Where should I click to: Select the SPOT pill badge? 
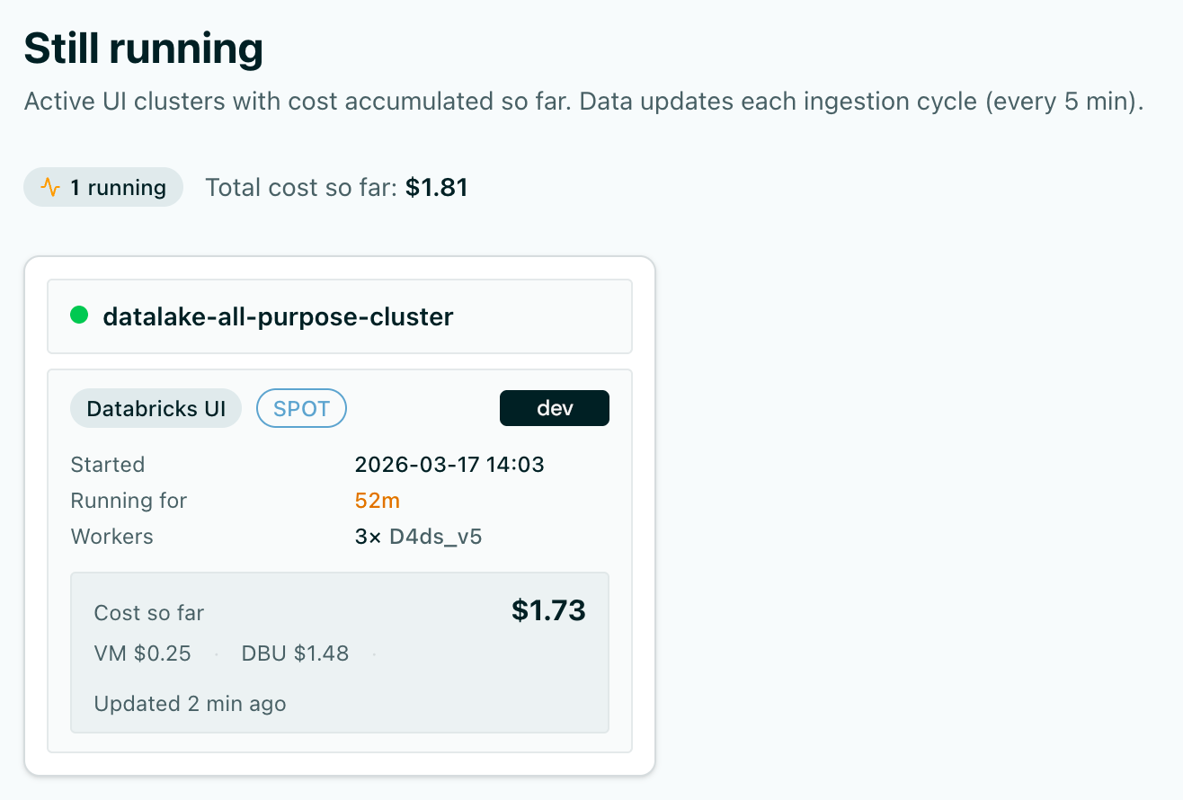pyautogui.click(x=301, y=408)
